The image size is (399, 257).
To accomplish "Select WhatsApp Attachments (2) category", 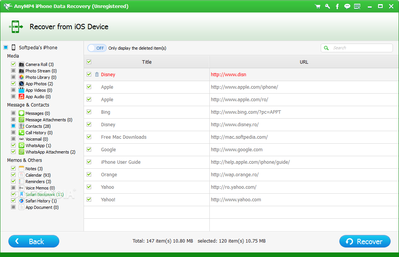I will pos(51,152).
